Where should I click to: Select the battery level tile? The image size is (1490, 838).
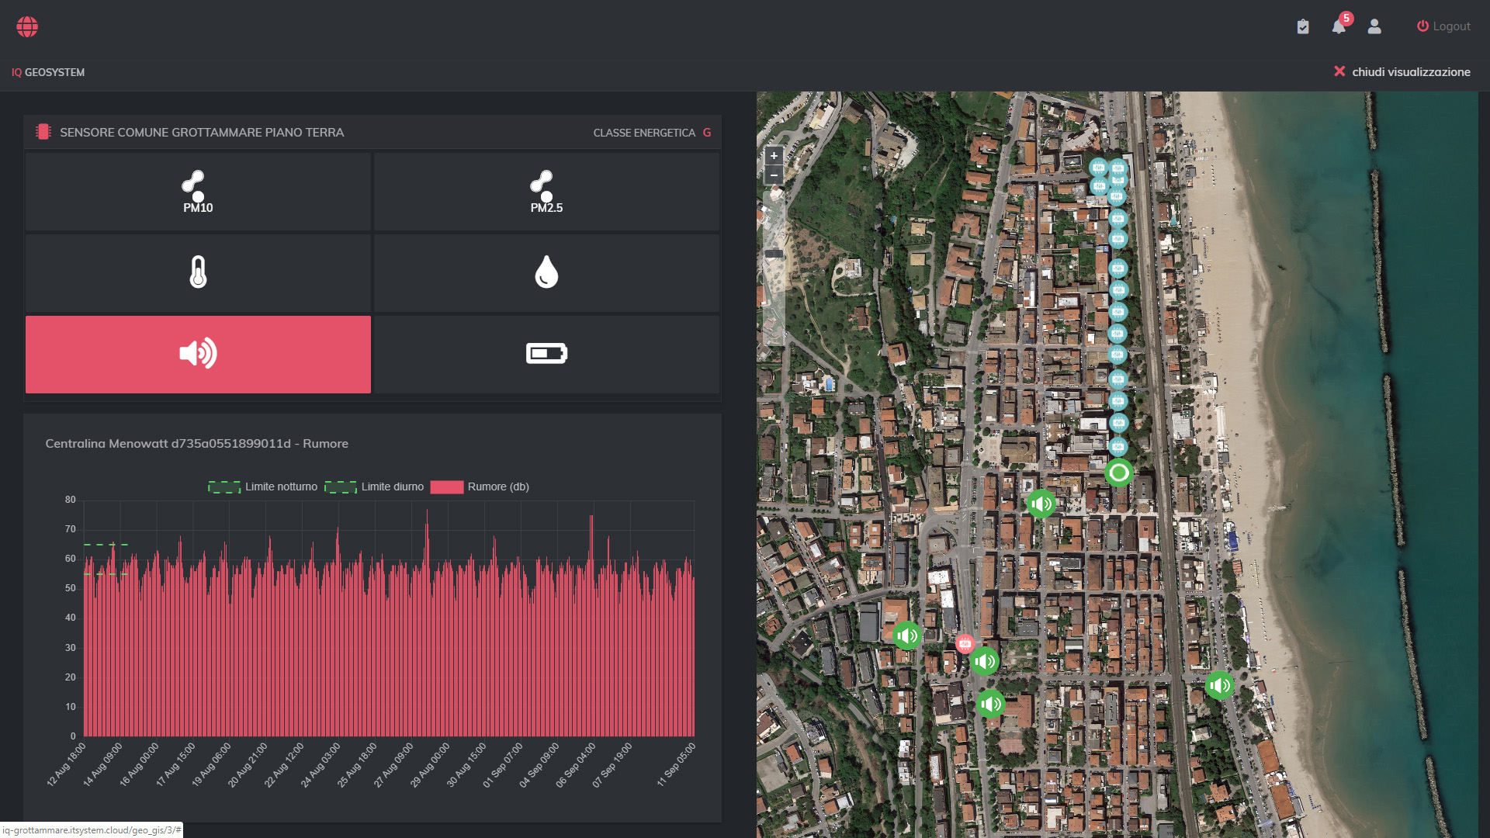coord(546,354)
